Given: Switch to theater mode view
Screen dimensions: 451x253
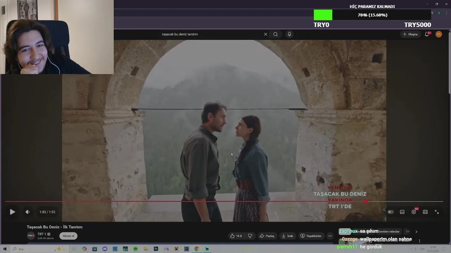Looking at the screenshot, I should tap(425, 212).
